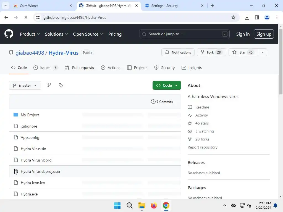The width and height of the screenshot is (283, 212).
Task: Open master branch dropdown
Action: coord(25,85)
